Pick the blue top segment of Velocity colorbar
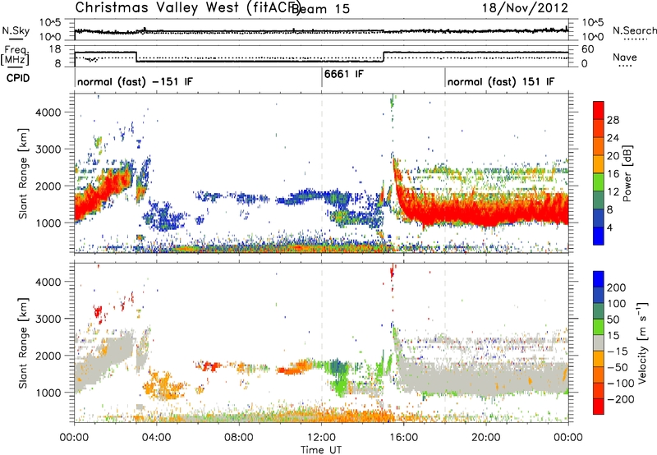 599,279
